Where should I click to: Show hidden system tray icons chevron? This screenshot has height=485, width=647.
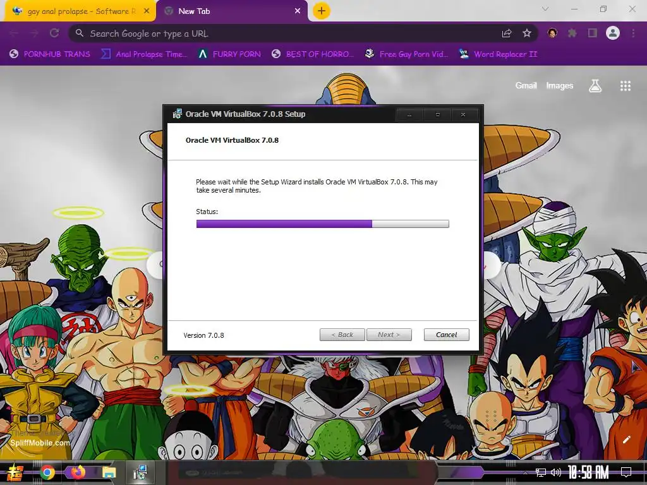(525, 472)
